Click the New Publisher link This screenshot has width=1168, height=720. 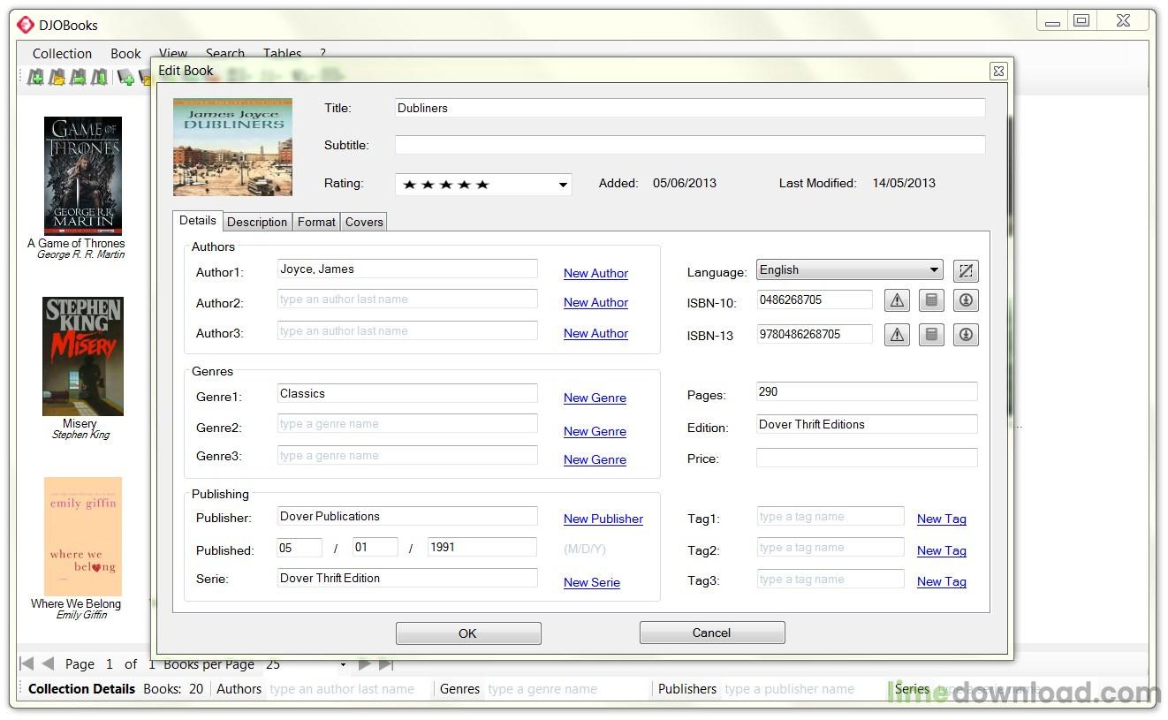[x=603, y=519]
